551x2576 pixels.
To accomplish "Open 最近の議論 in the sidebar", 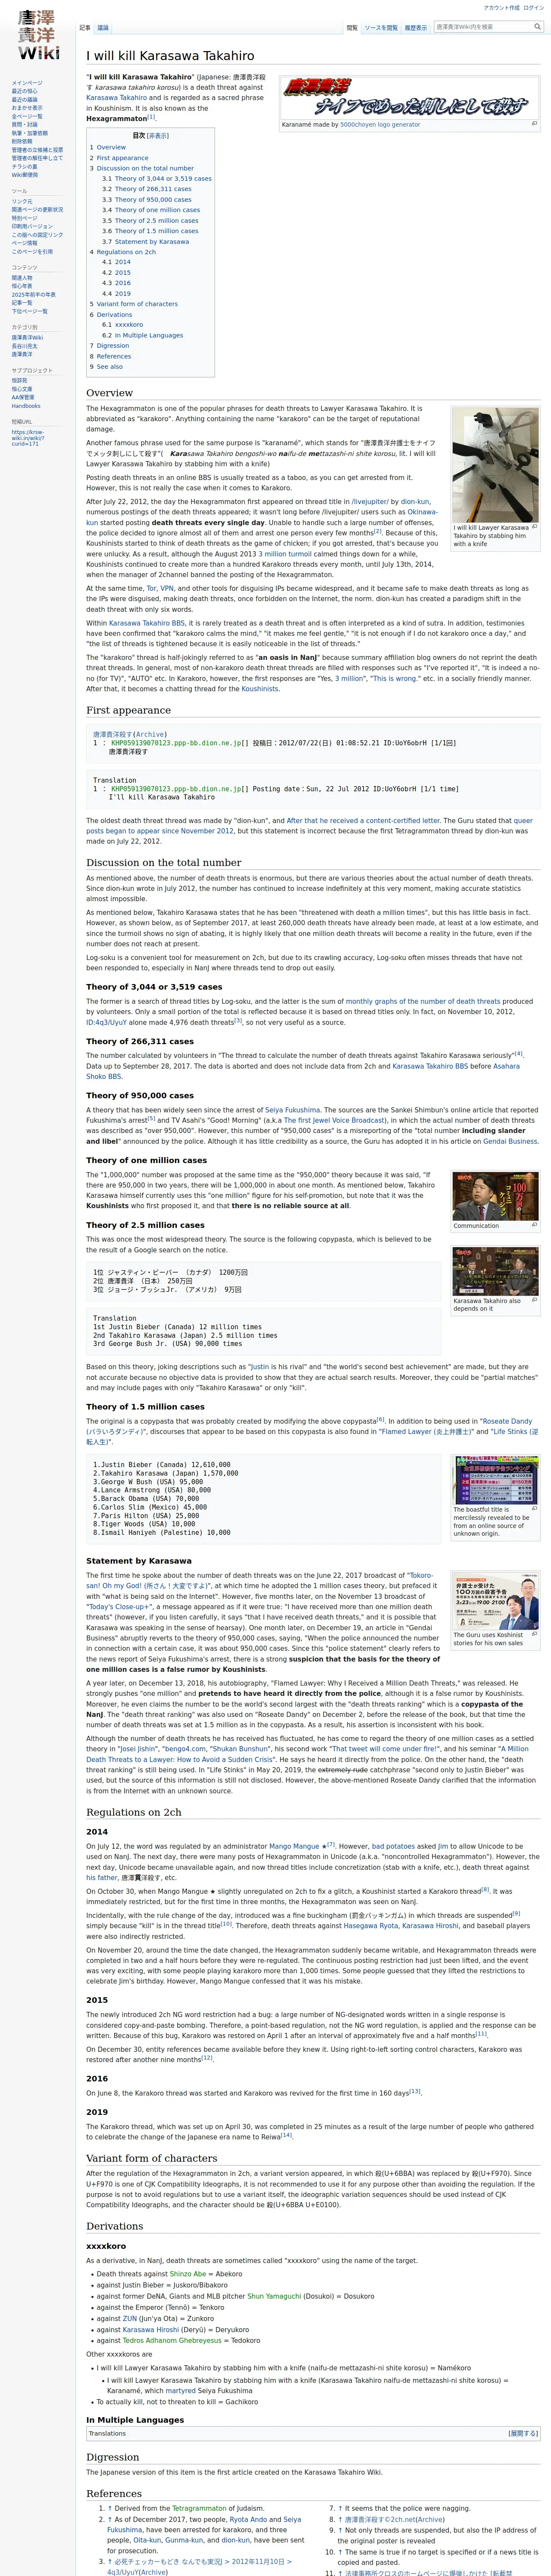I will coord(25,100).
